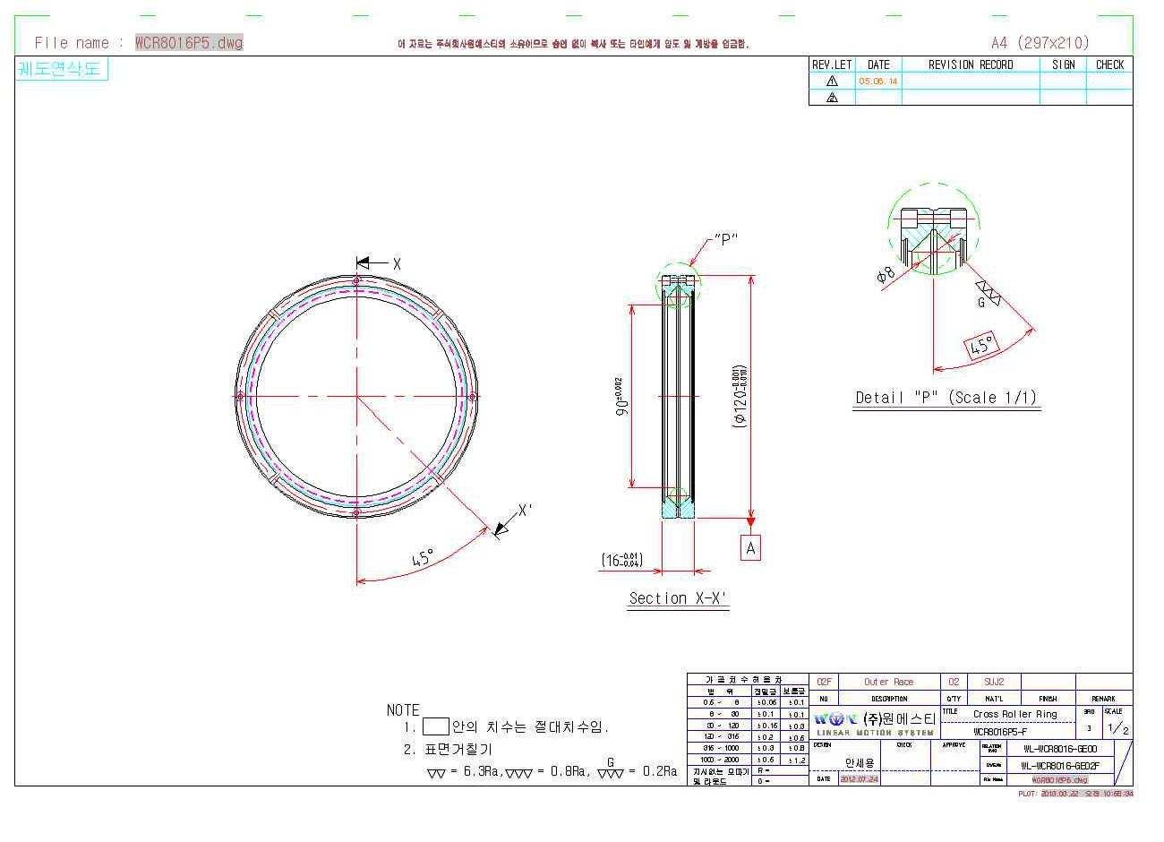This screenshot has height=842, width=1164.
Task: Click the REVISION RECORD column header
Action: [971, 64]
